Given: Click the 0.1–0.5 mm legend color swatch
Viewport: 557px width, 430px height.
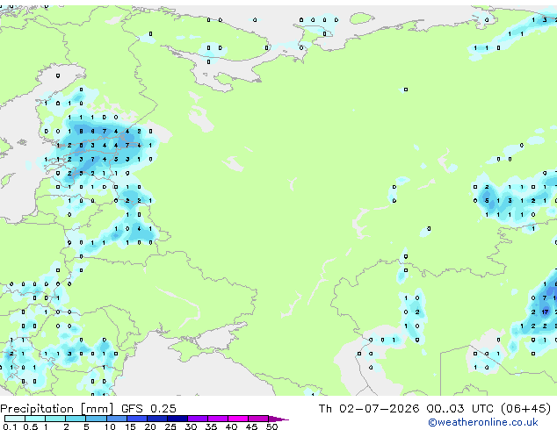Looking at the screenshot, I should (15, 419).
